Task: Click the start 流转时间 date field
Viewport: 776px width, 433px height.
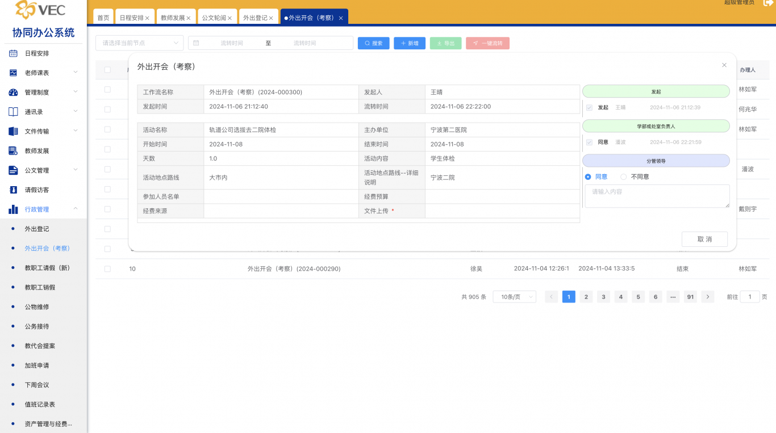Action: pyautogui.click(x=232, y=43)
